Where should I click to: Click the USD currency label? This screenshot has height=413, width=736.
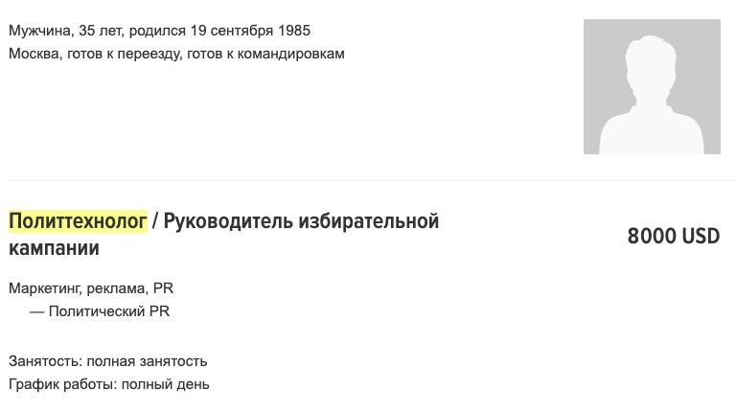[701, 236]
